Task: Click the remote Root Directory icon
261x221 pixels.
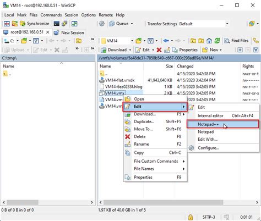Action: click(201, 41)
